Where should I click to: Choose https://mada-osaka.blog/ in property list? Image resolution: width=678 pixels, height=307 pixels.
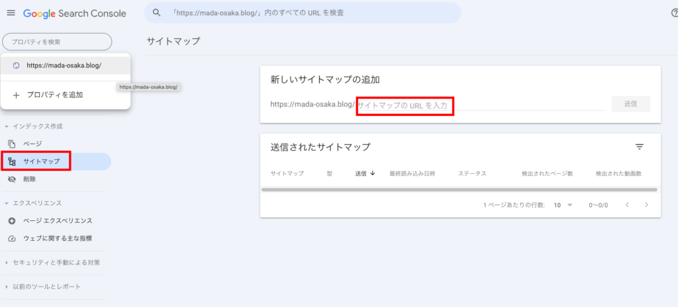click(66, 66)
